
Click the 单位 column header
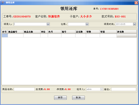click(x=44, y=32)
